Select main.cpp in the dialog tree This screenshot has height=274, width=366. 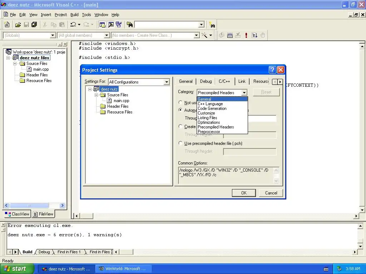[x=121, y=101]
